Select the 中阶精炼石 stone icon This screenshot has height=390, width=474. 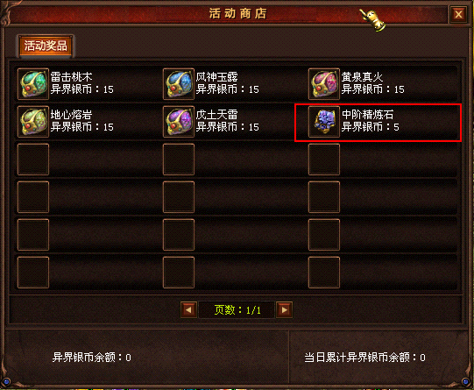pos(324,122)
